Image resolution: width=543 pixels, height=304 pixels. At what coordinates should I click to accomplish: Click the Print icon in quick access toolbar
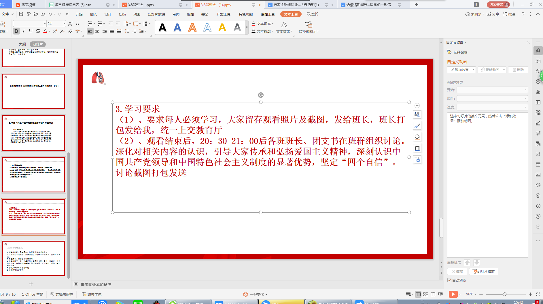[x=36, y=14]
